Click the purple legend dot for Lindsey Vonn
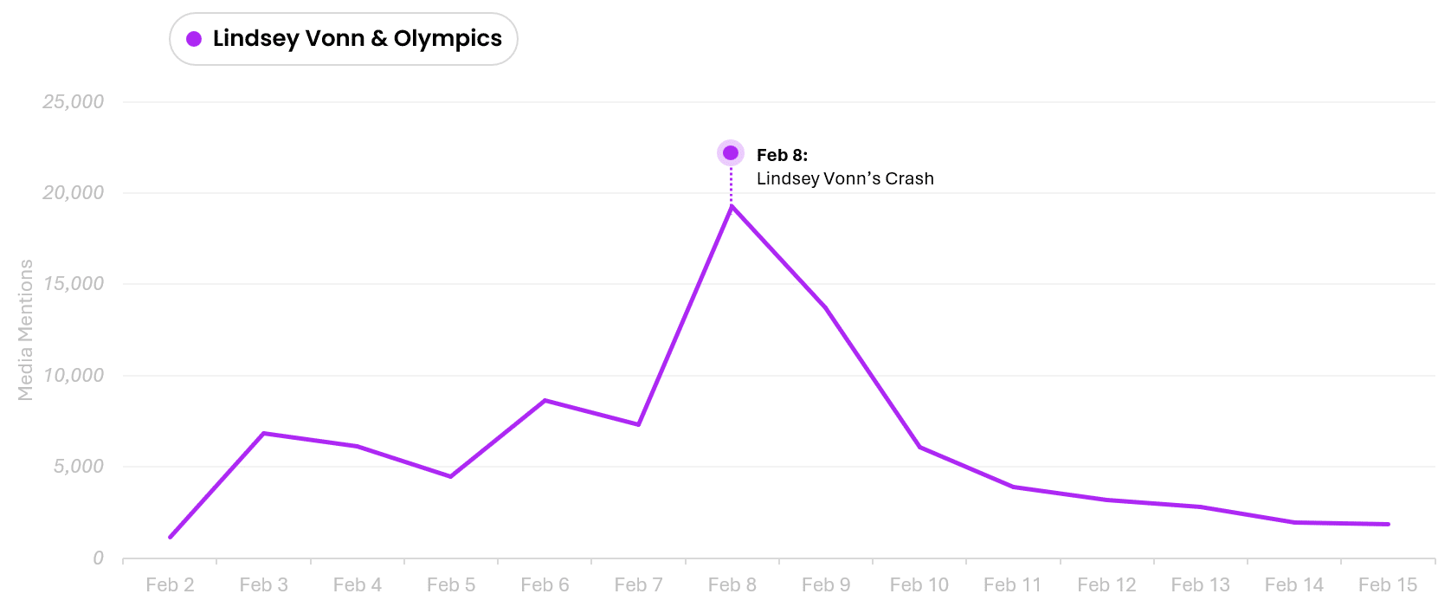Screen dimensions: 1451x613 coord(194,39)
